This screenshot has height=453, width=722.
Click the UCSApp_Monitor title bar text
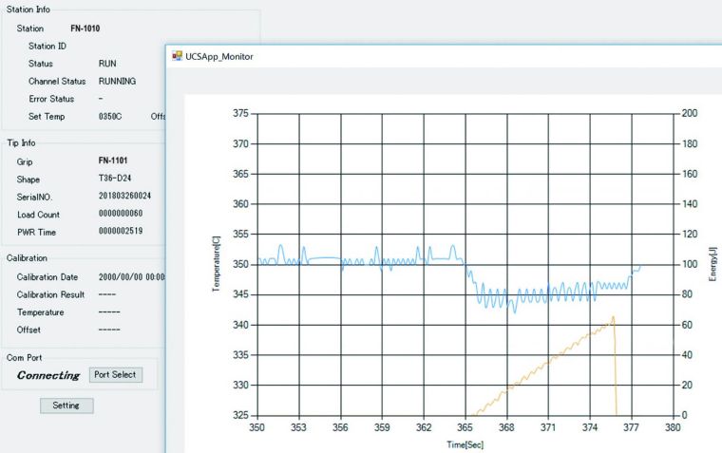pos(219,56)
